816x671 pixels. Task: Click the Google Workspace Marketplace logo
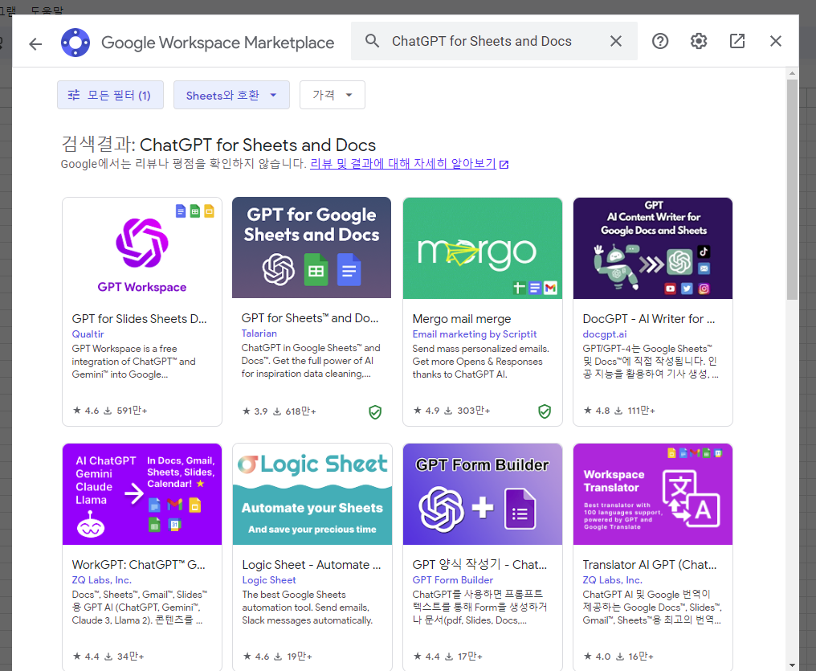(x=75, y=43)
